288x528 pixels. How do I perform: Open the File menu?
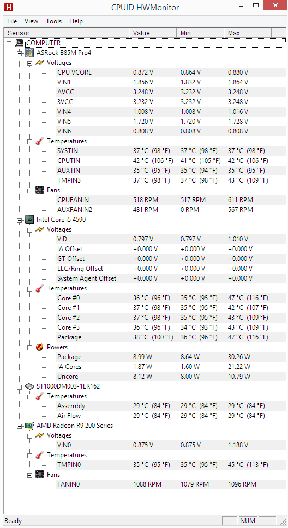coord(12,21)
